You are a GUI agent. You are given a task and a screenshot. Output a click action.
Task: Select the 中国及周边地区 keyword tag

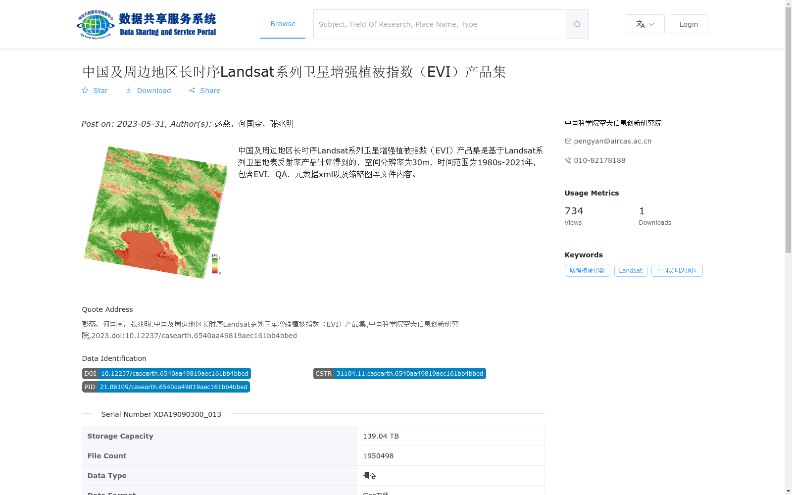(x=677, y=271)
